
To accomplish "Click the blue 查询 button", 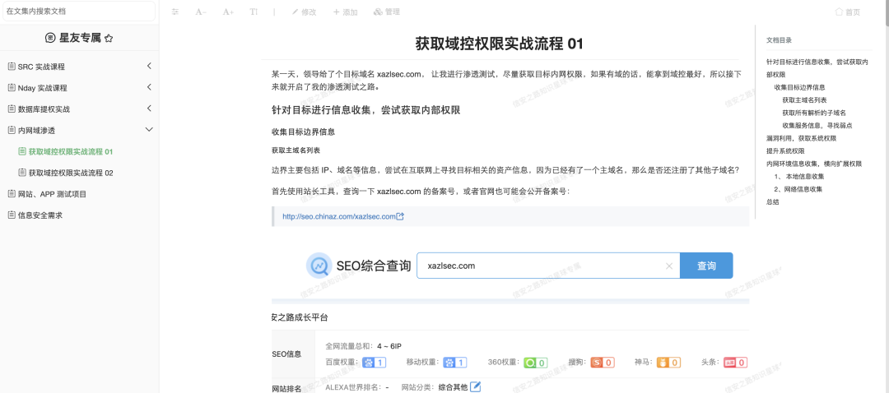I will tap(706, 266).
